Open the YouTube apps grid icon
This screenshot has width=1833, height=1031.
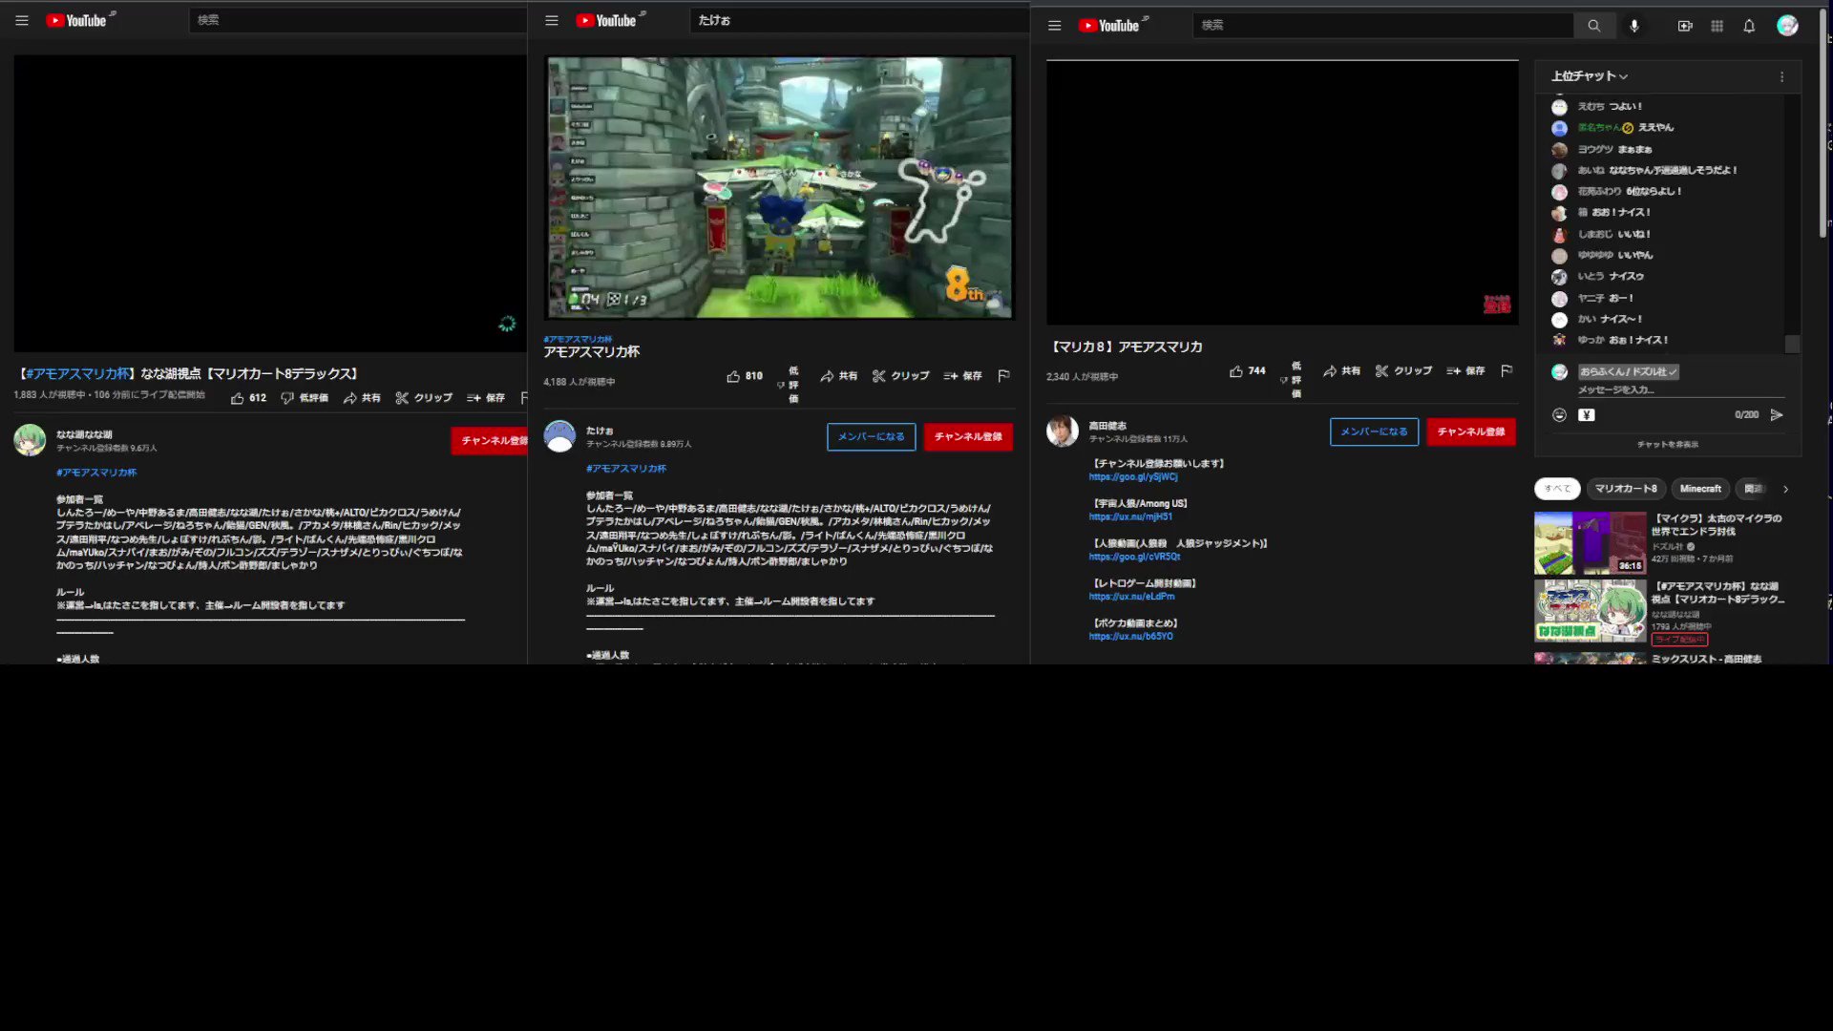(x=1717, y=26)
